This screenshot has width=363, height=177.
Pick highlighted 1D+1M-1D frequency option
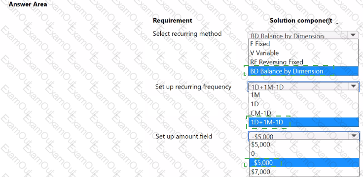[x=303, y=122]
